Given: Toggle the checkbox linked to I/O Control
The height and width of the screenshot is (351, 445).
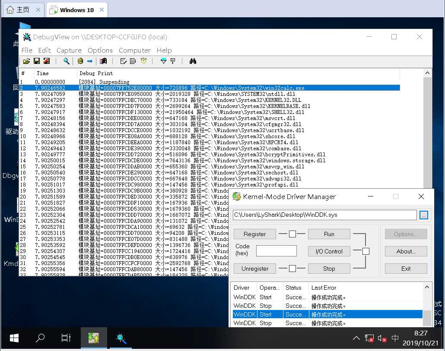Looking at the screenshot, I should coord(366,251).
